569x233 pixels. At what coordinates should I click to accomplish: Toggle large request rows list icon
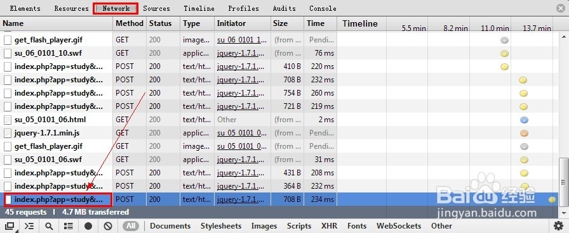click(68, 226)
